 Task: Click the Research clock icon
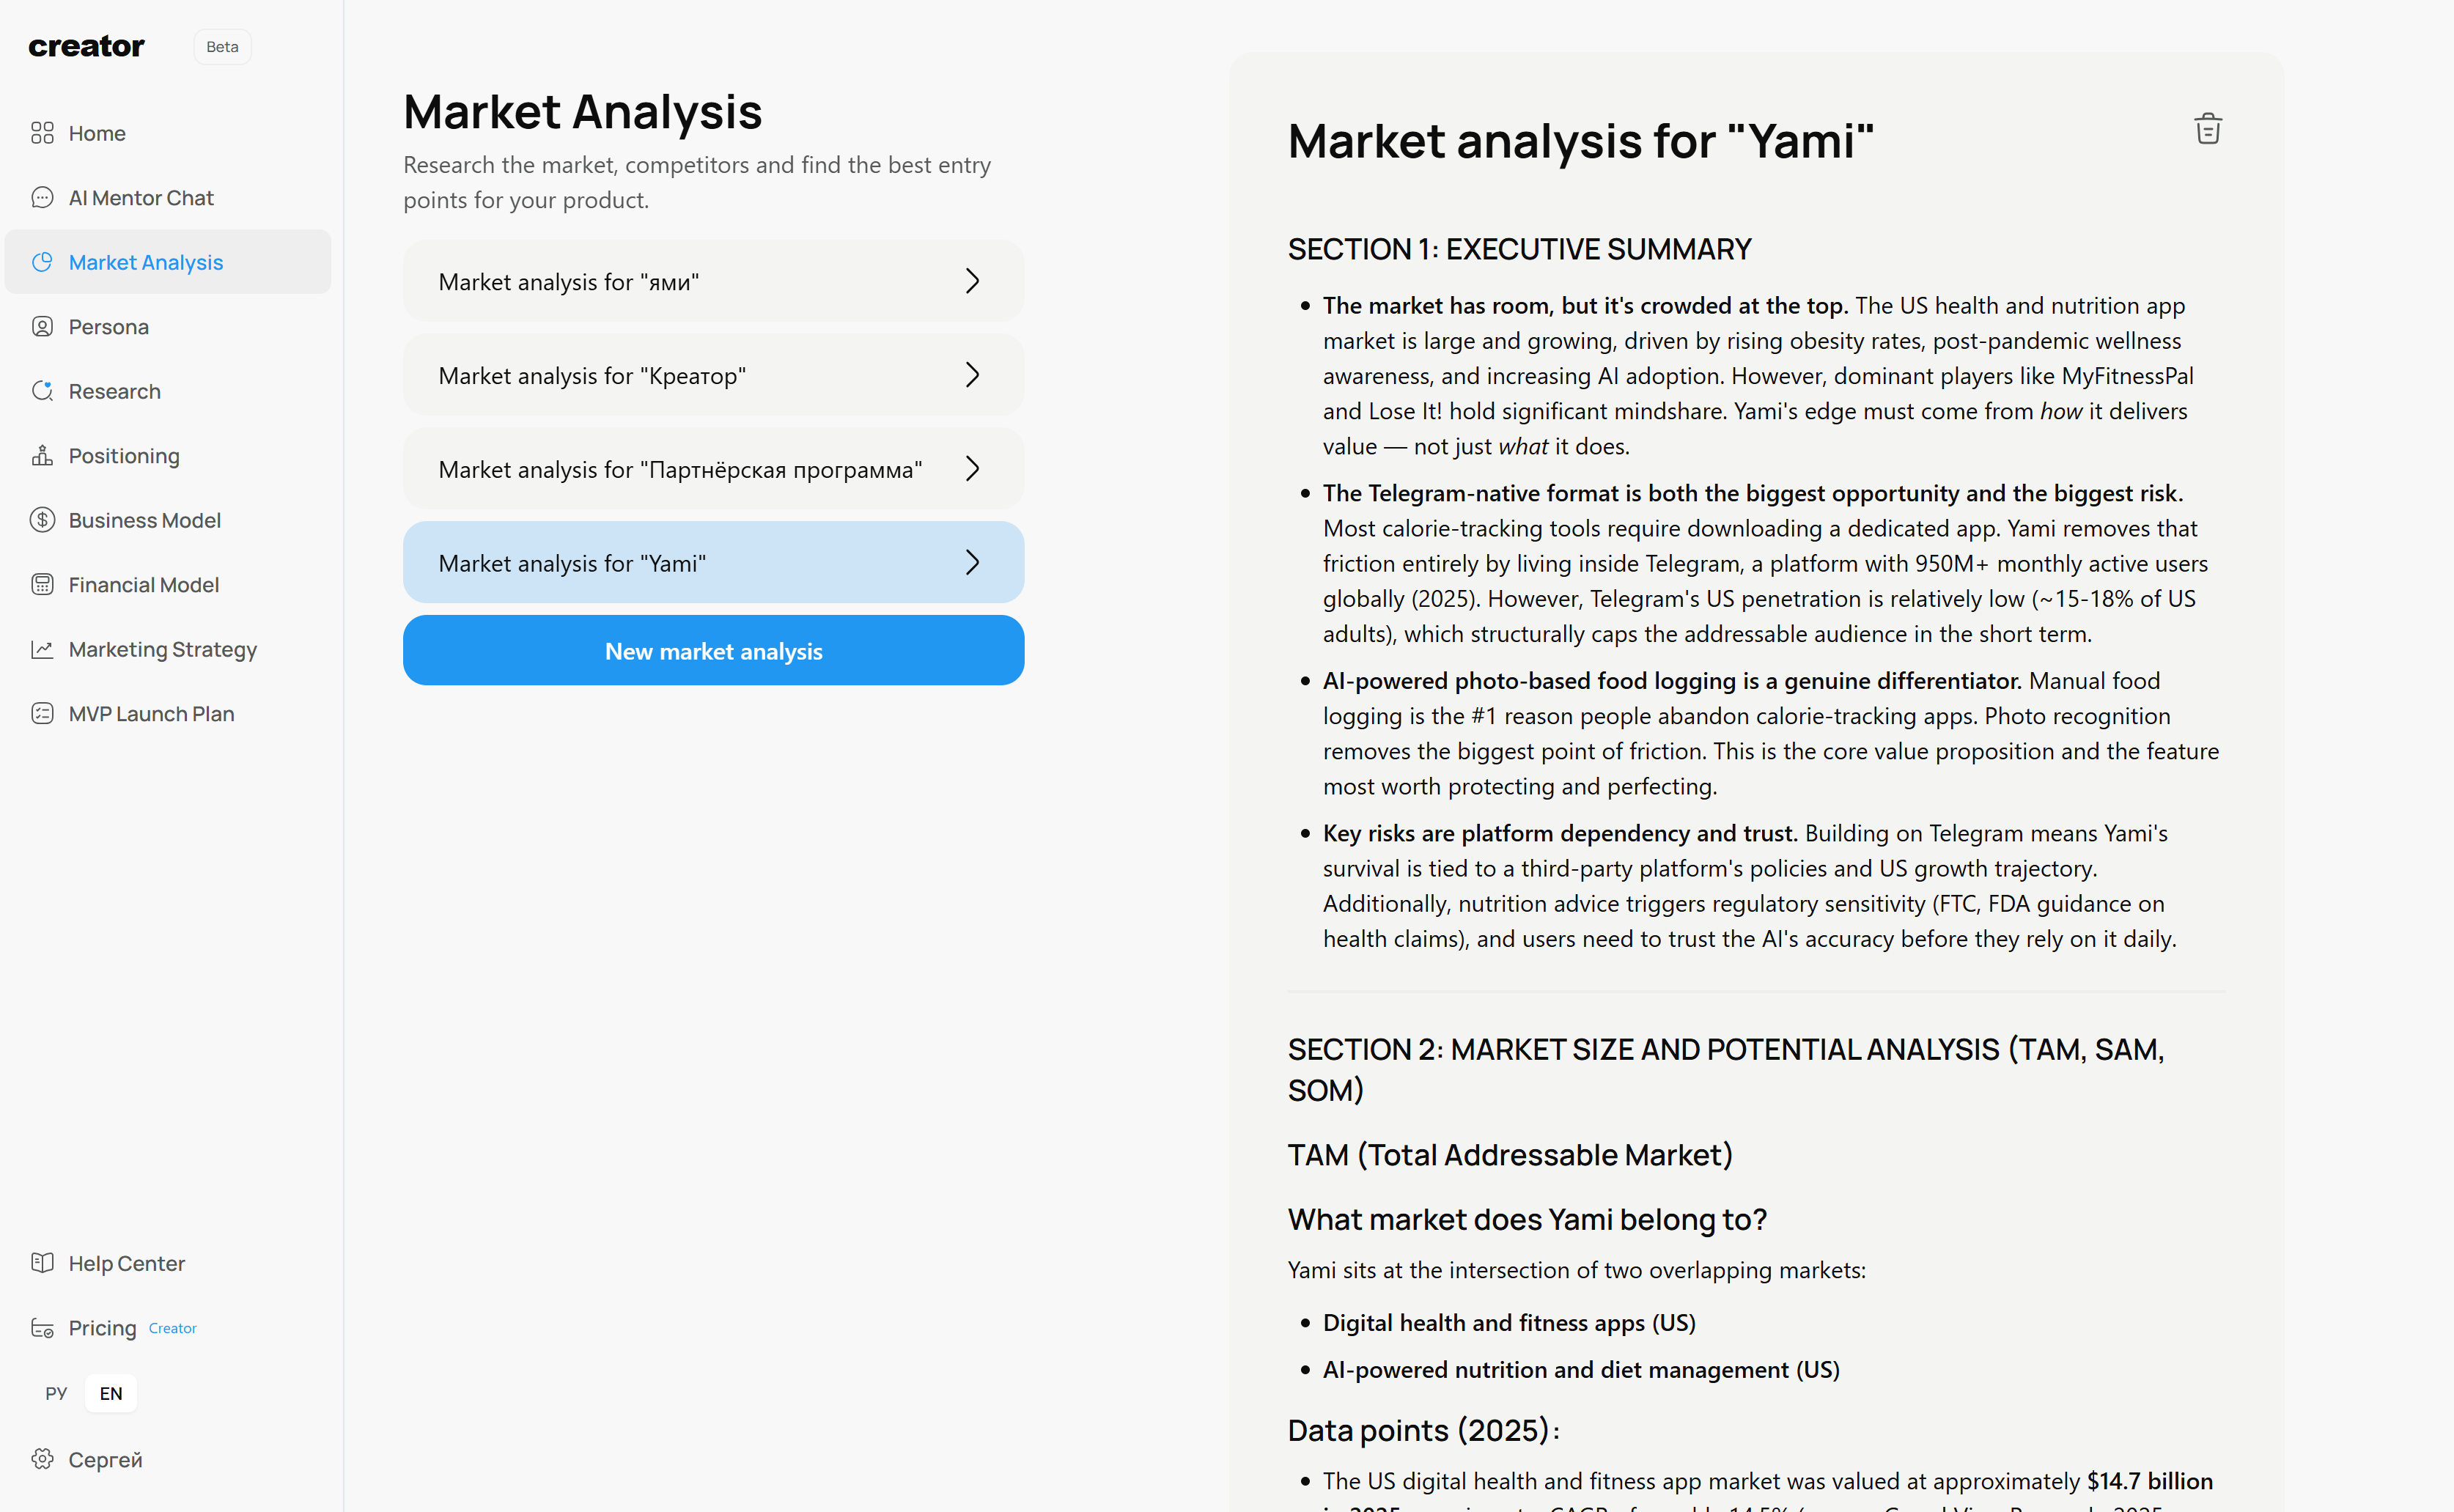point(42,390)
